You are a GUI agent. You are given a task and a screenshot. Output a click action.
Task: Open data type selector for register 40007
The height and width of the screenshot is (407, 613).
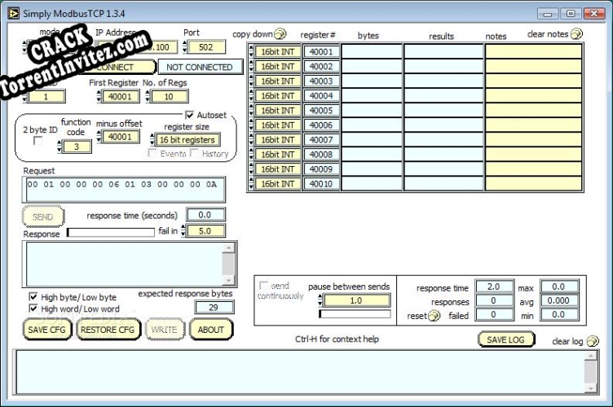point(277,140)
